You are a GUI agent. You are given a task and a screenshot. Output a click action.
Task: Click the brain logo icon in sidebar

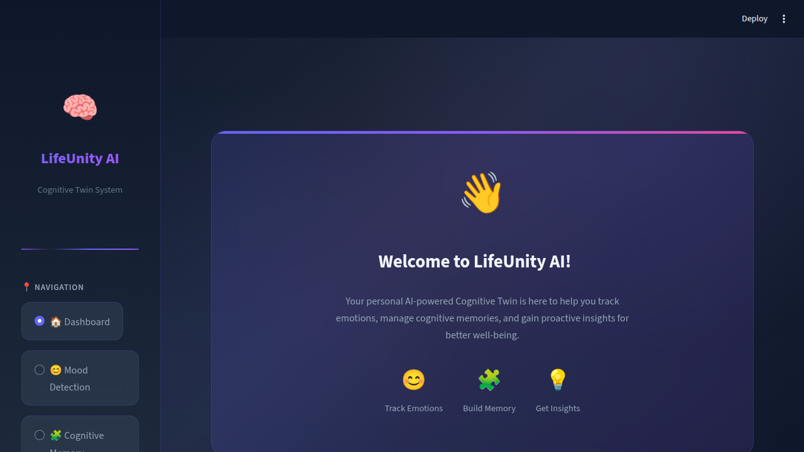click(80, 107)
